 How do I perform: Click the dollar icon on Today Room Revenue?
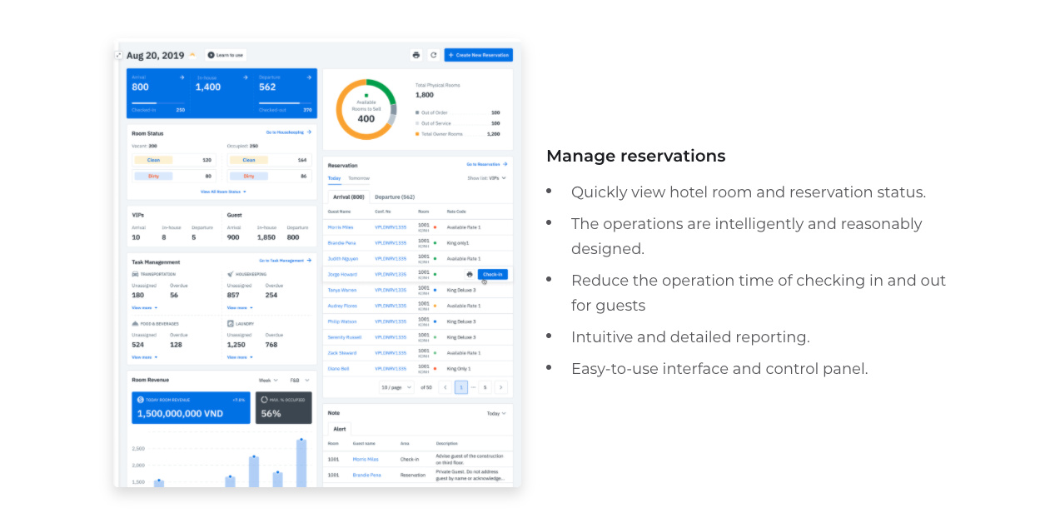(140, 400)
